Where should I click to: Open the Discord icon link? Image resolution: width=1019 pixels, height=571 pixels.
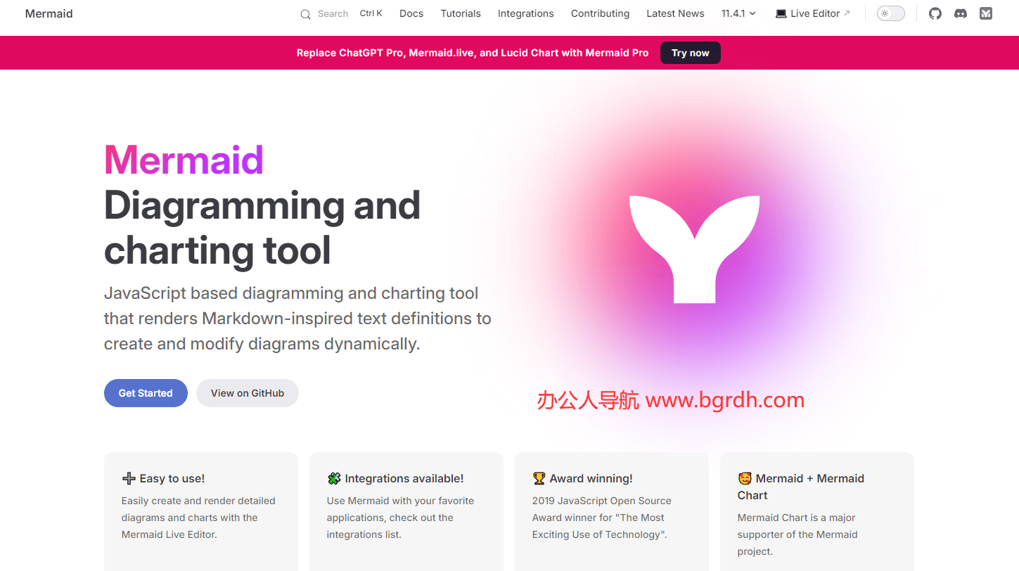tap(960, 13)
